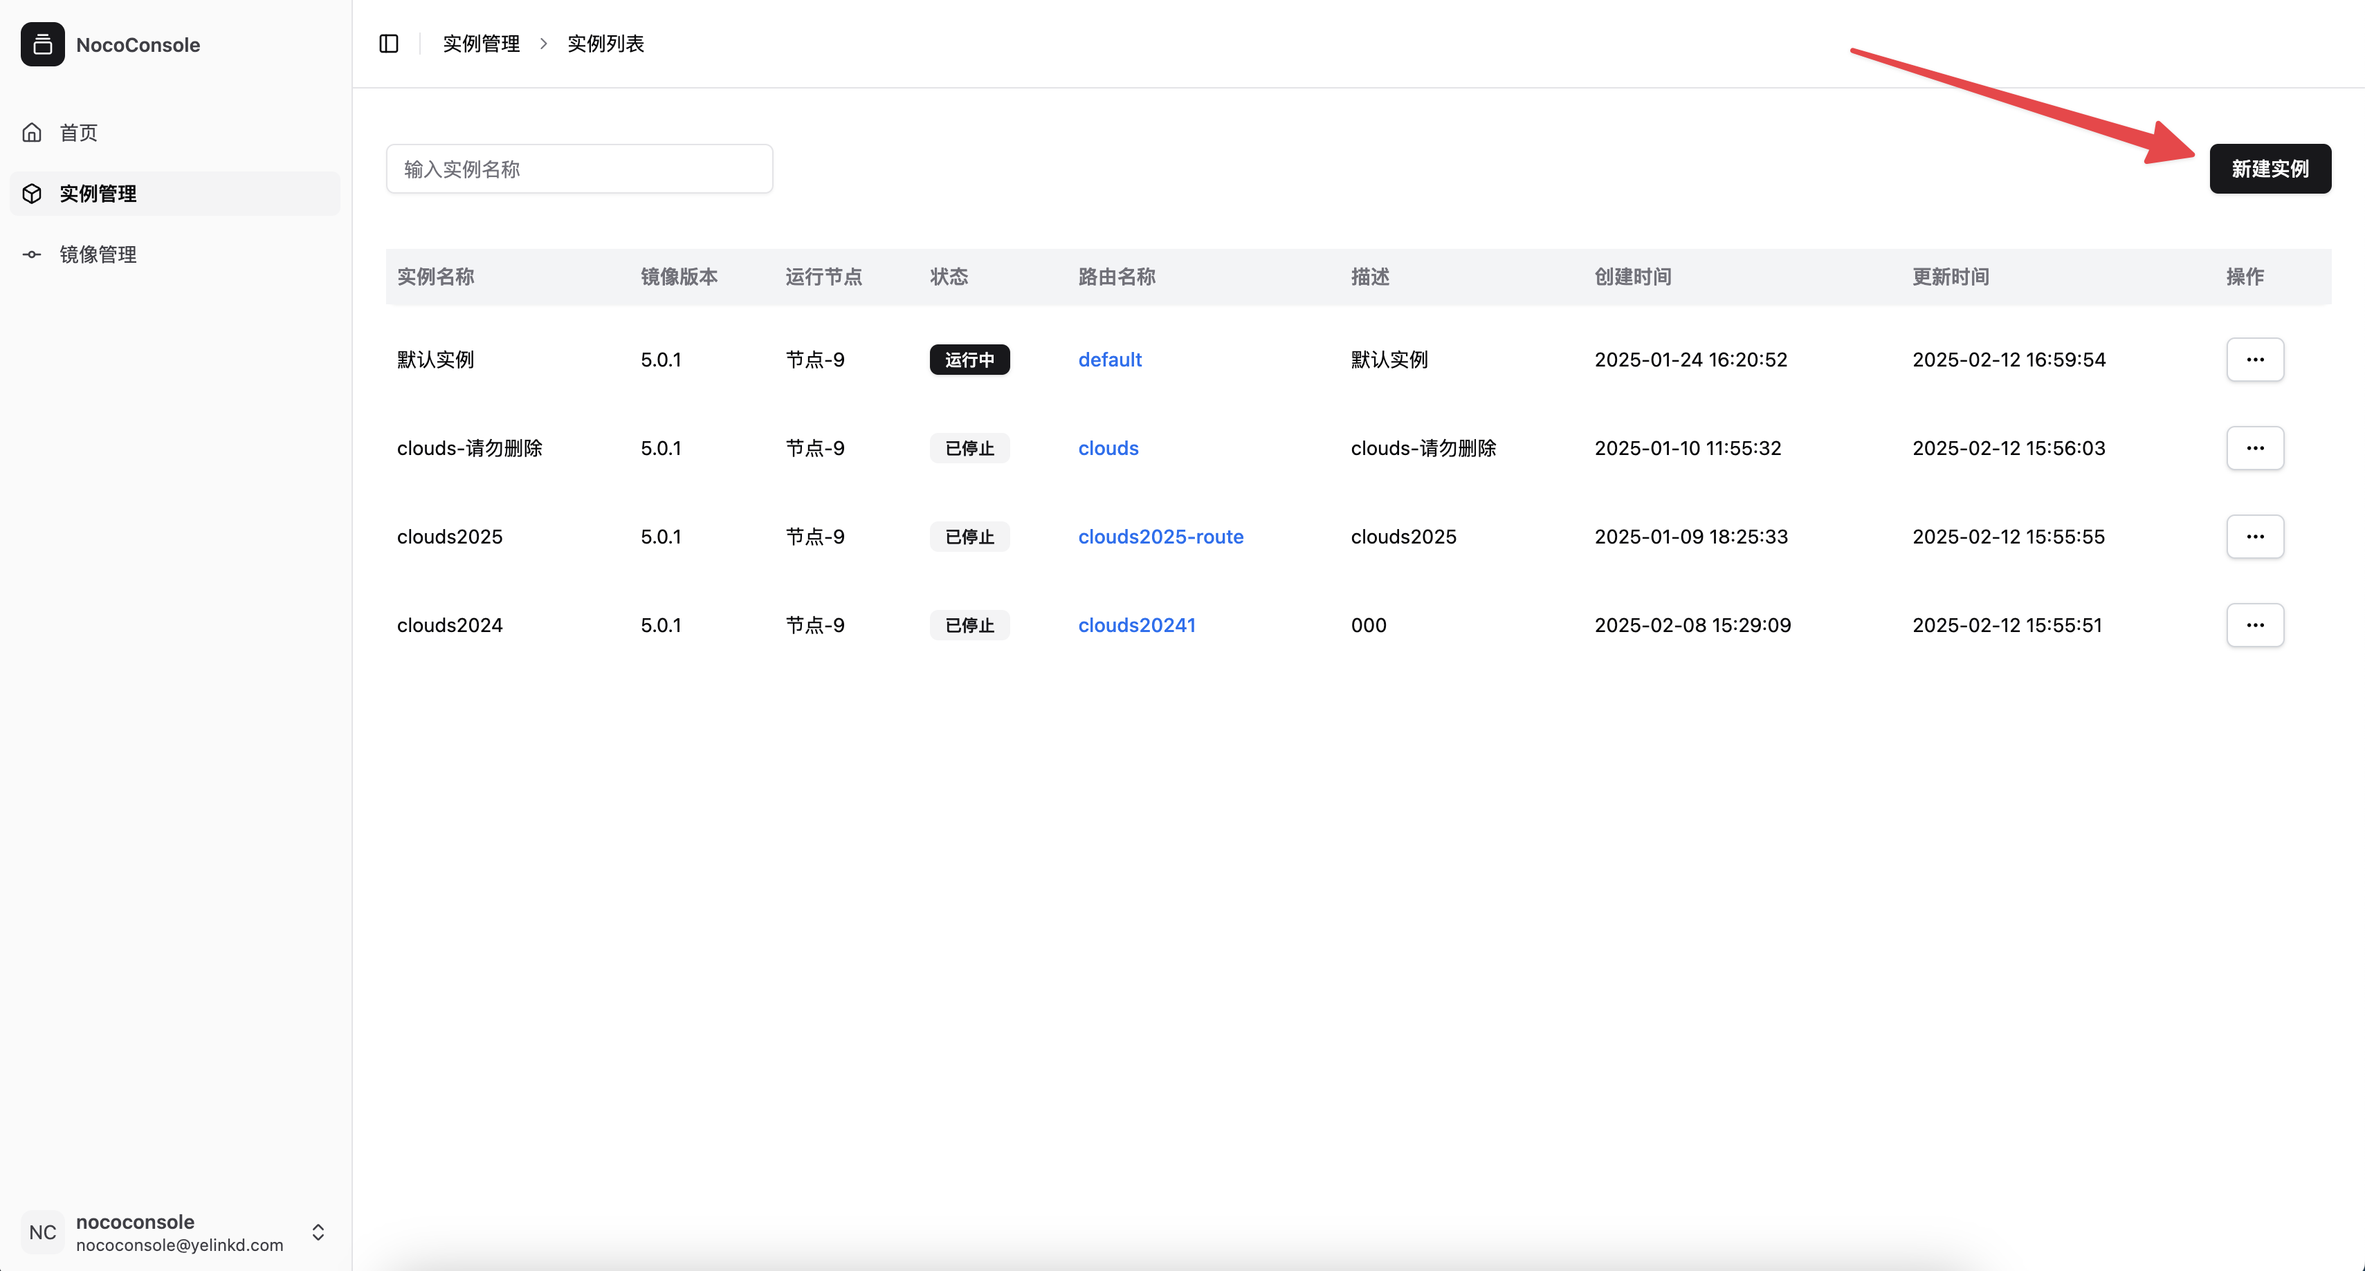This screenshot has height=1271, width=2365.
Task: Click the 运行中 status badge
Action: point(969,360)
